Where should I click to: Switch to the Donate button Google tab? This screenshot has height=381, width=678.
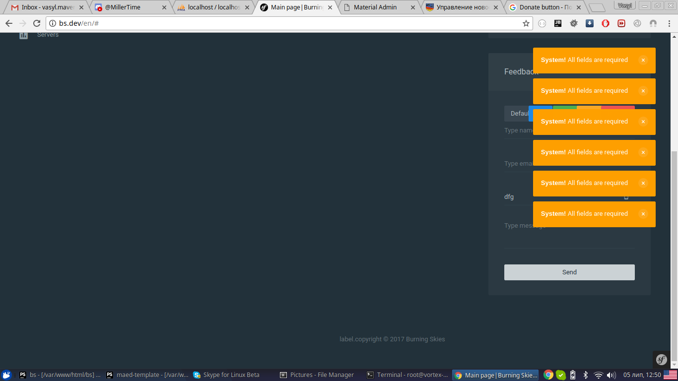(544, 7)
